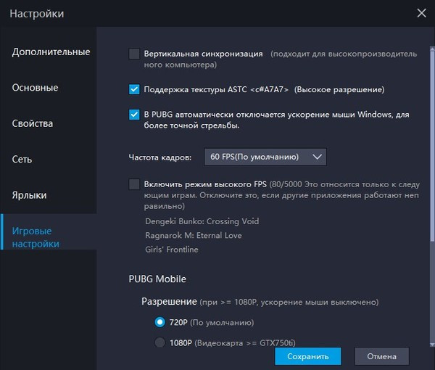Choose the 1080P resolution option

(159, 343)
